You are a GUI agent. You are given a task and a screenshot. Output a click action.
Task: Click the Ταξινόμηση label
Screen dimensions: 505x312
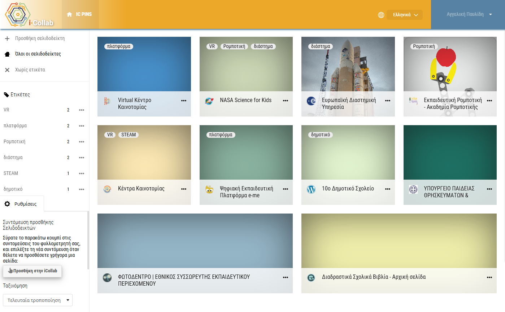(15, 286)
